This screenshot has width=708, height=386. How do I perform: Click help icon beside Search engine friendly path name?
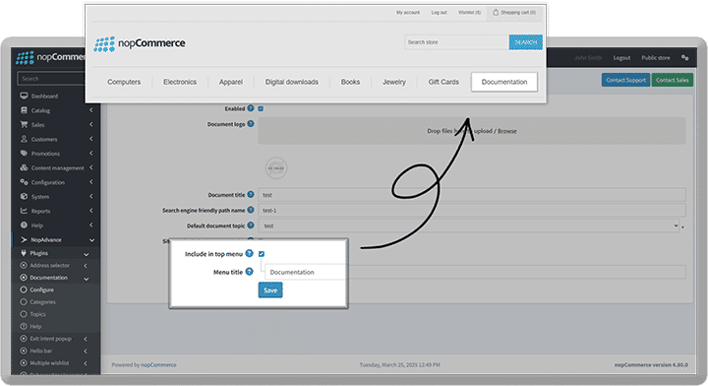click(x=251, y=210)
